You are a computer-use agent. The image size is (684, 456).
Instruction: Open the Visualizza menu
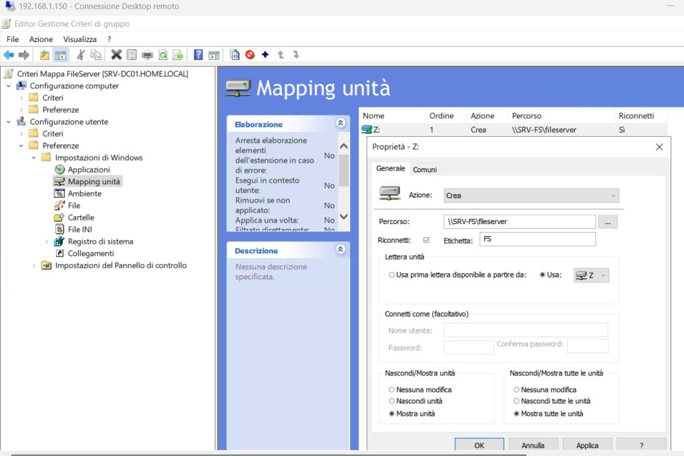tap(79, 39)
